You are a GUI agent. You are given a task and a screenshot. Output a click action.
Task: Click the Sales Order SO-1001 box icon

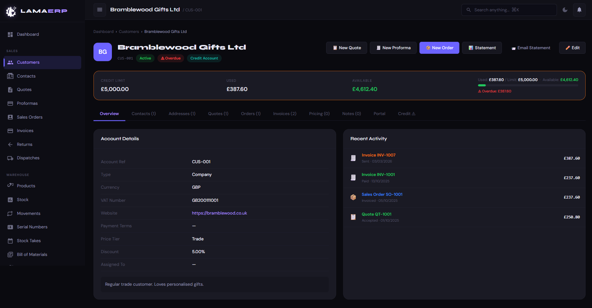point(353,197)
